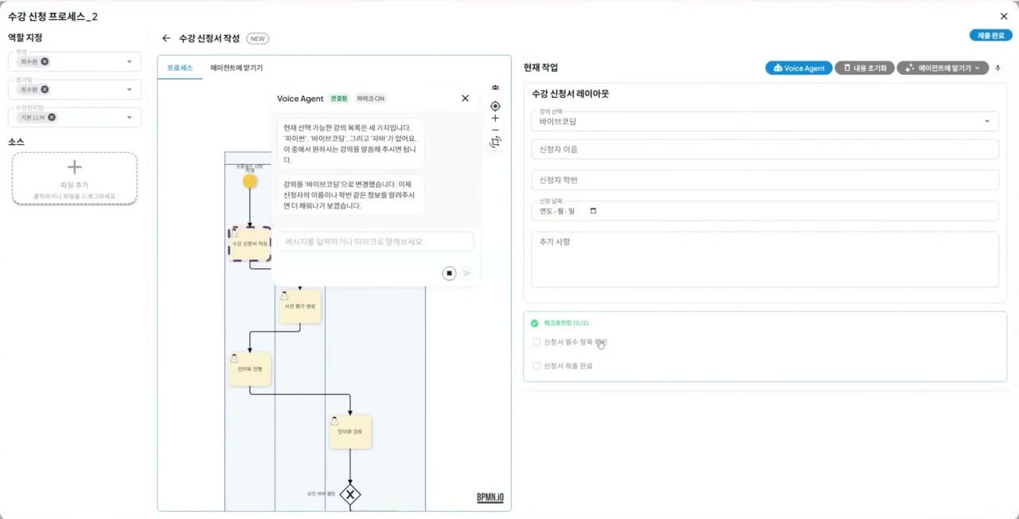Check the 신청서 필수 항목 확인 checkbox

537,342
